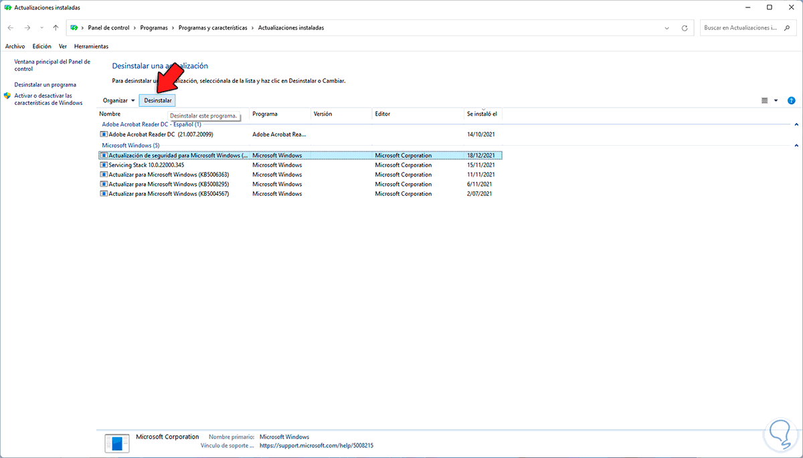Click the icon beside KB5008295 update
The height and width of the screenshot is (458, 803).
click(104, 184)
